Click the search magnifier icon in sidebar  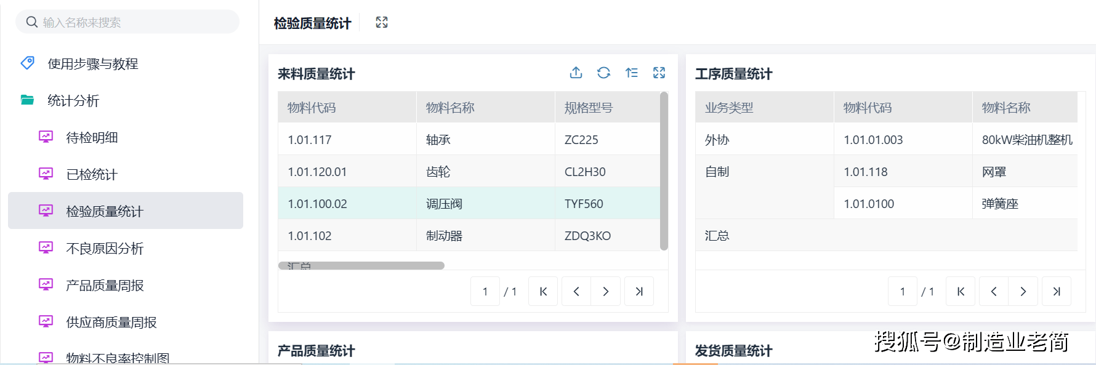tap(32, 22)
